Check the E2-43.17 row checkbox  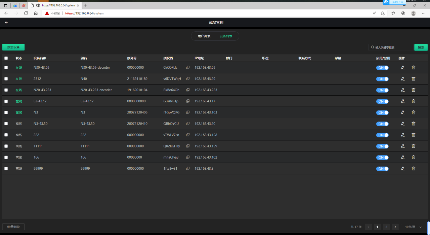pyautogui.click(x=6, y=101)
